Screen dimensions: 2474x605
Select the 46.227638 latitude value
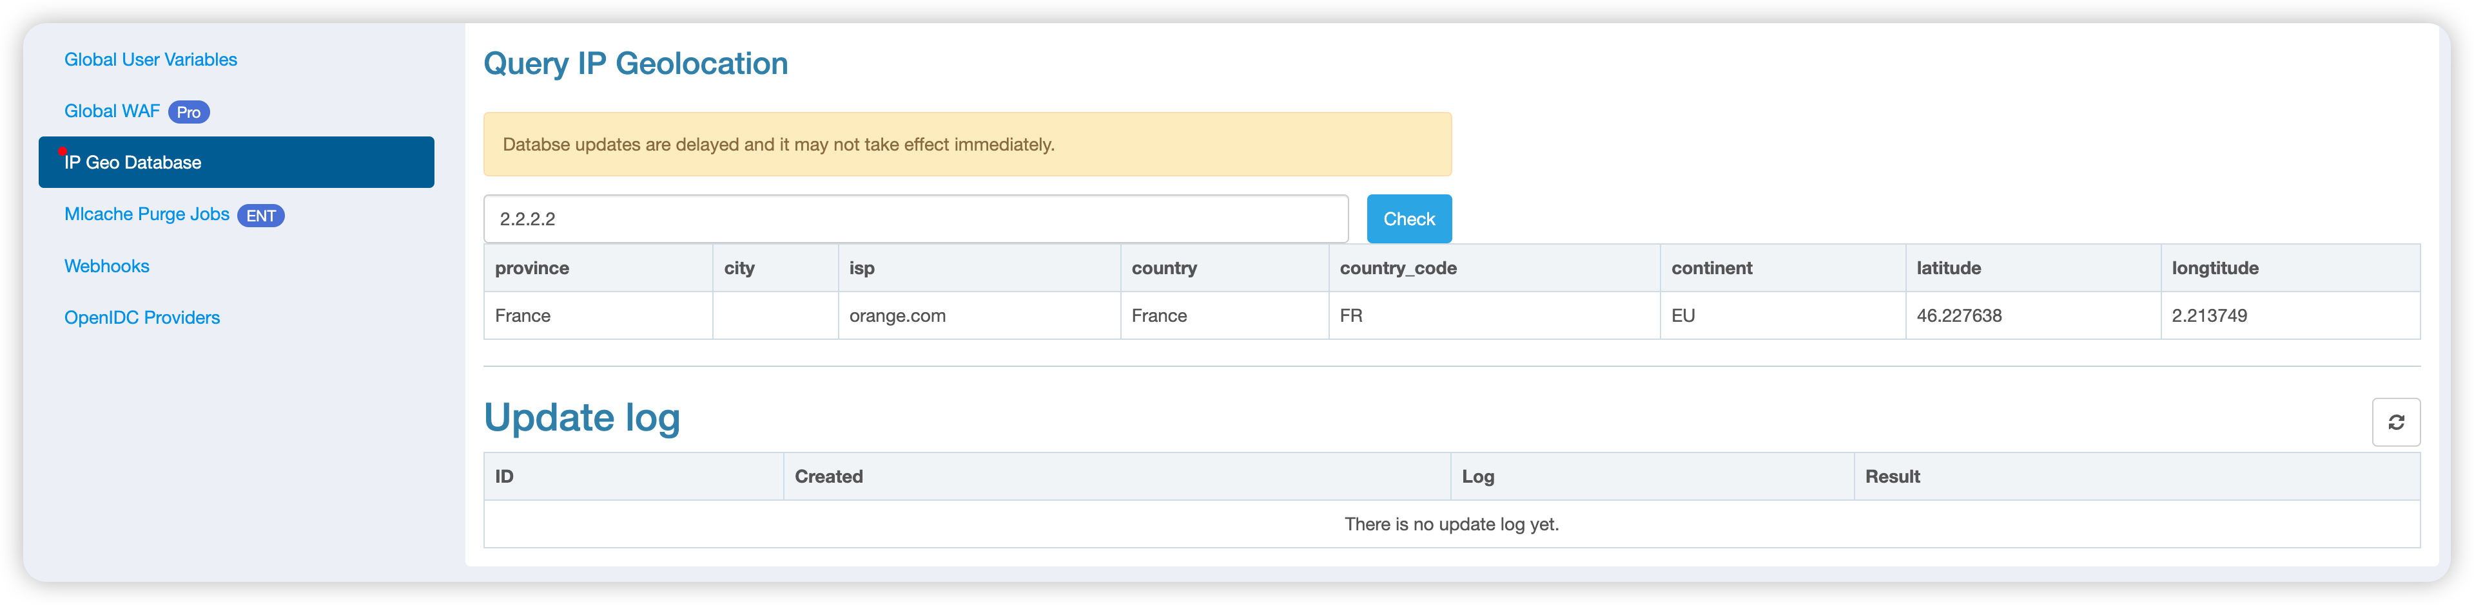tap(1959, 315)
